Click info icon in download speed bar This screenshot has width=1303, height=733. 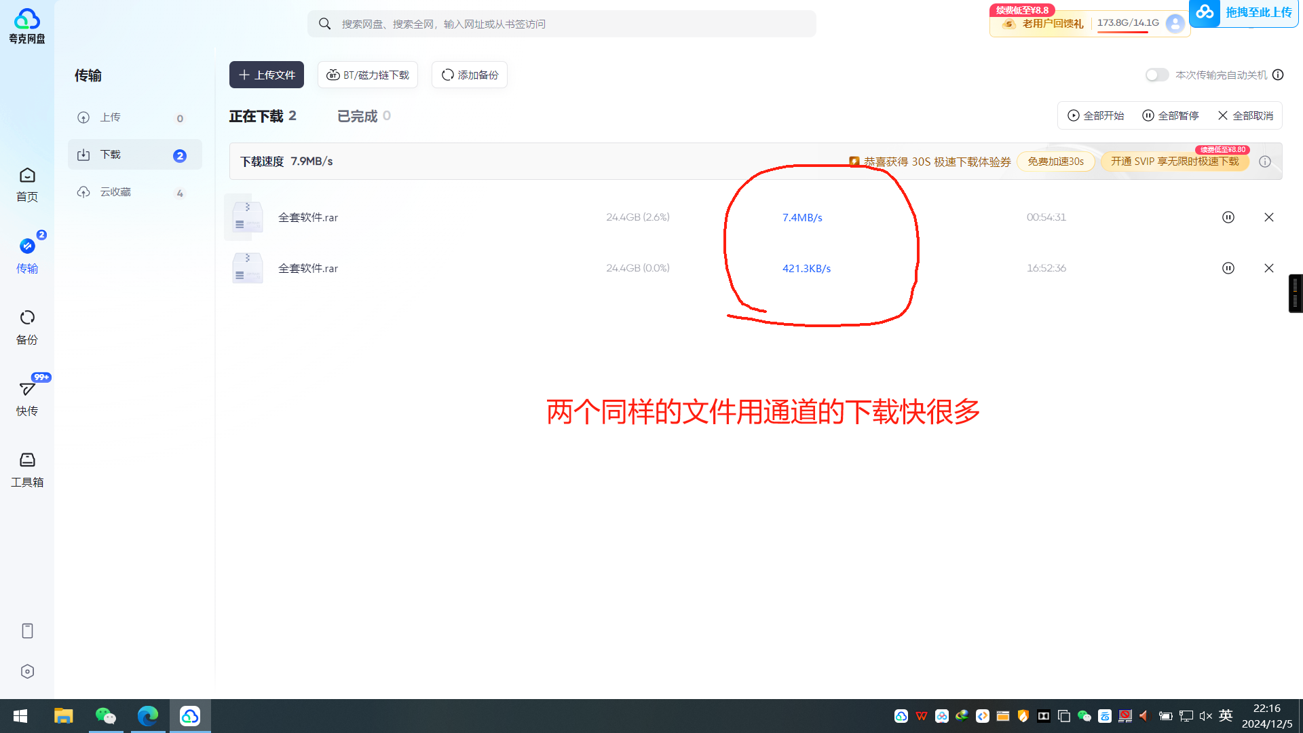click(x=1265, y=162)
